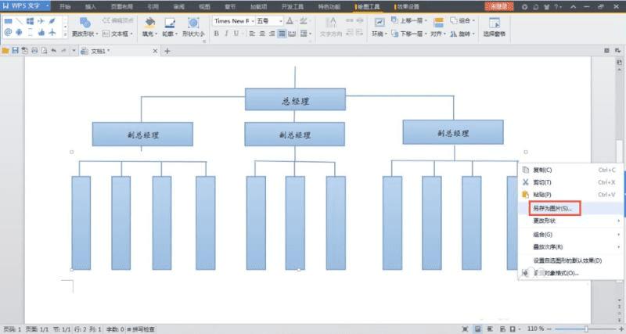626x334 pixels.
Task: Toggle bold formatting
Action: coord(217,34)
